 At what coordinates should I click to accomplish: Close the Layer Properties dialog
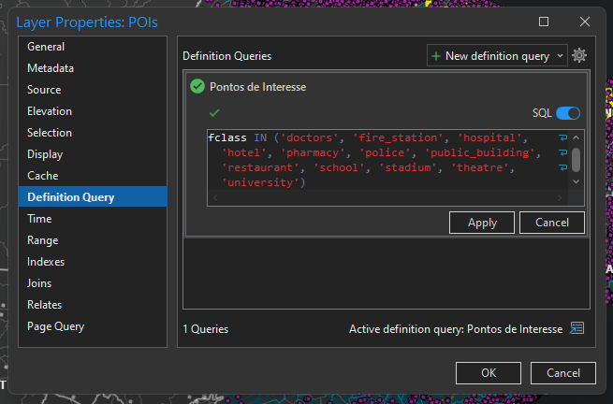585,21
